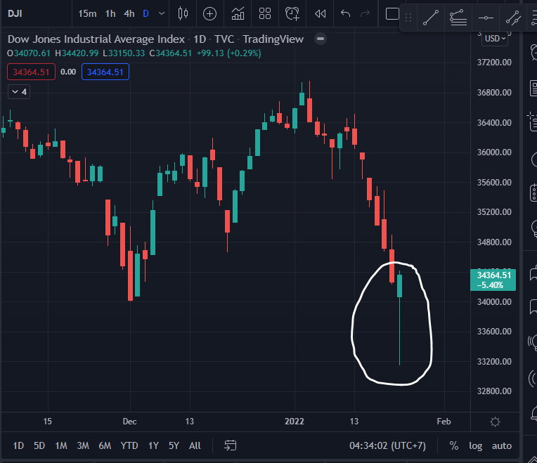Grab the drawing toolbar drag handle
The image size is (537, 463).
[408, 18]
